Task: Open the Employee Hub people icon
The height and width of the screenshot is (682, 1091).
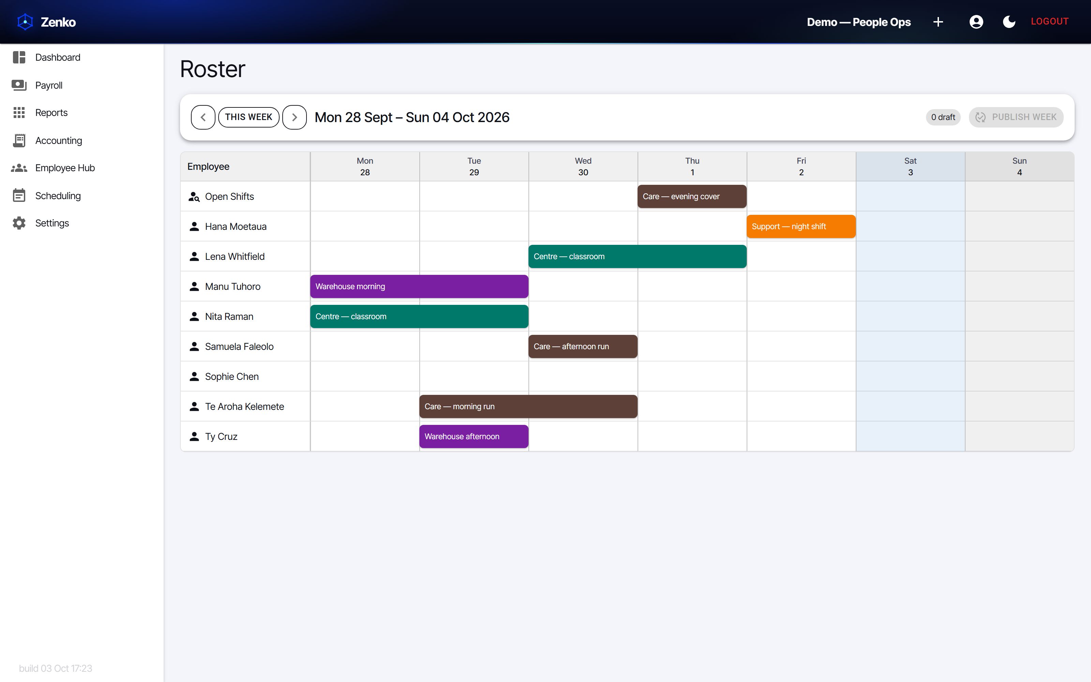Action: (x=19, y=168)
